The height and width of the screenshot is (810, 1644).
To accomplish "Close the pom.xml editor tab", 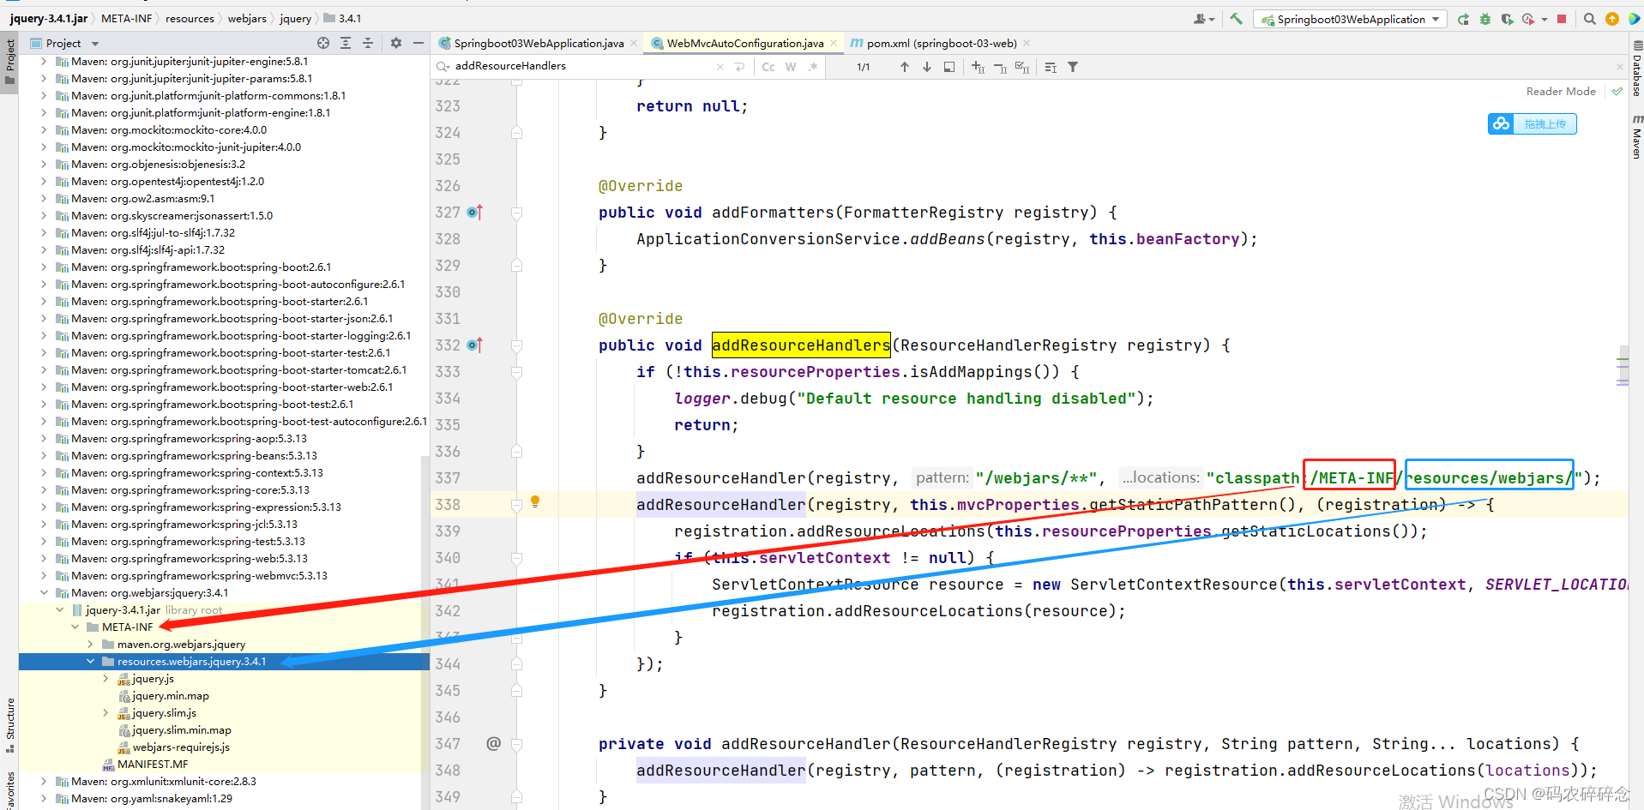I will point(1027,43).
